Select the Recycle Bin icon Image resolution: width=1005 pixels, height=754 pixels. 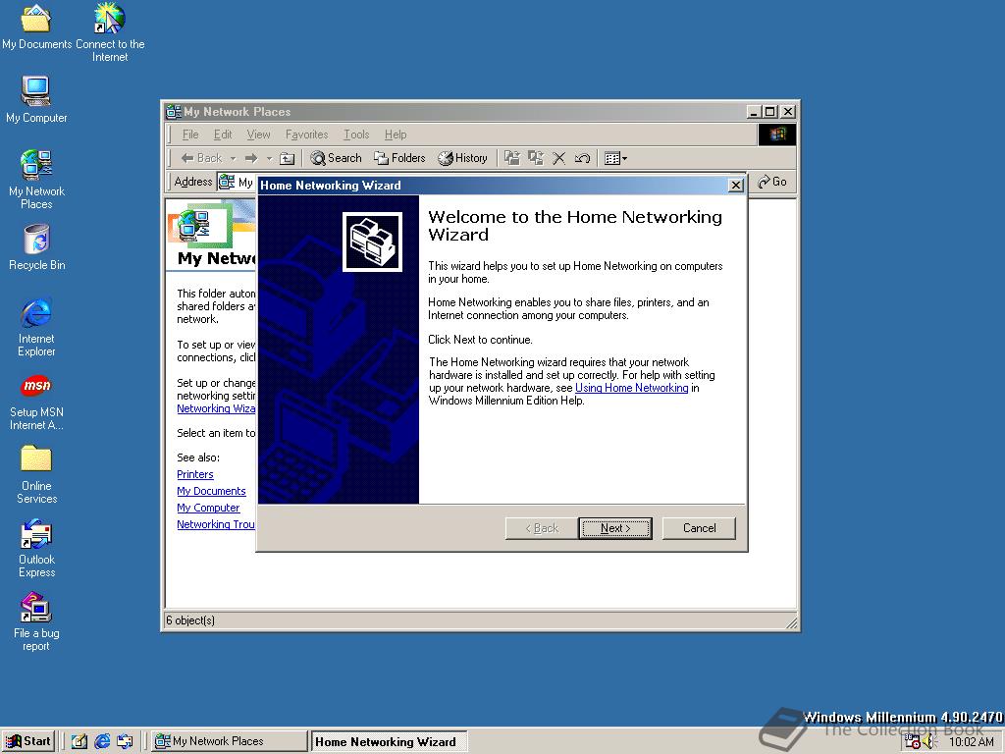(36, 246)
